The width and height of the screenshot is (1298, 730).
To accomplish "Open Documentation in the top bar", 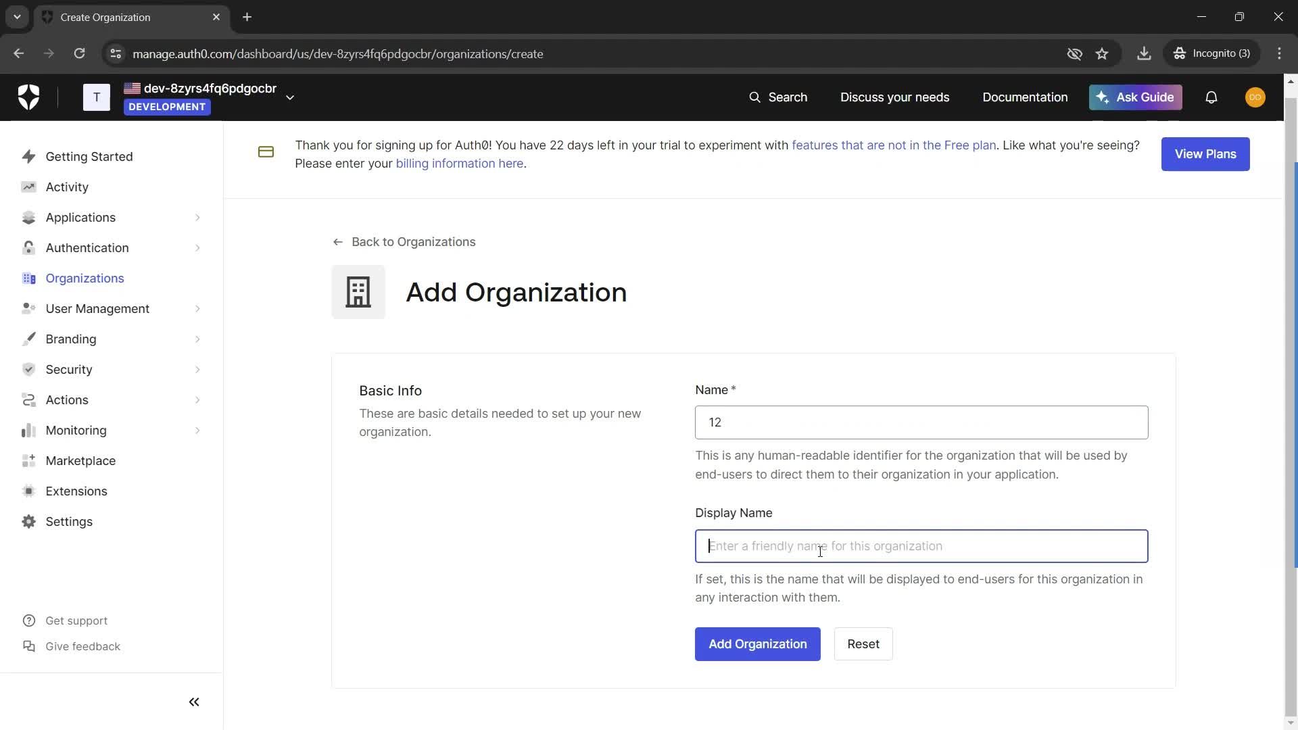I will click(1025, 97).
